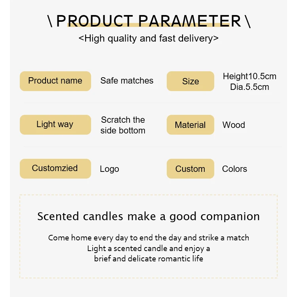Select the Size label badge
This screenshot has height=297, width=297.
(x=190, y=81)
